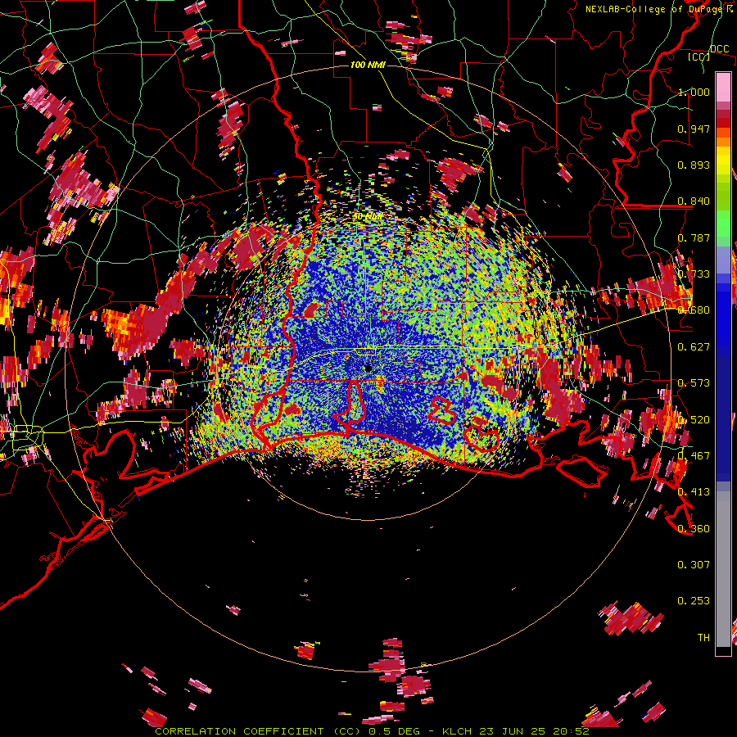Select the 0.947 scale value
Image resolution: width=737 pixels, height=737 pixels.
click(x=694, y=129)
